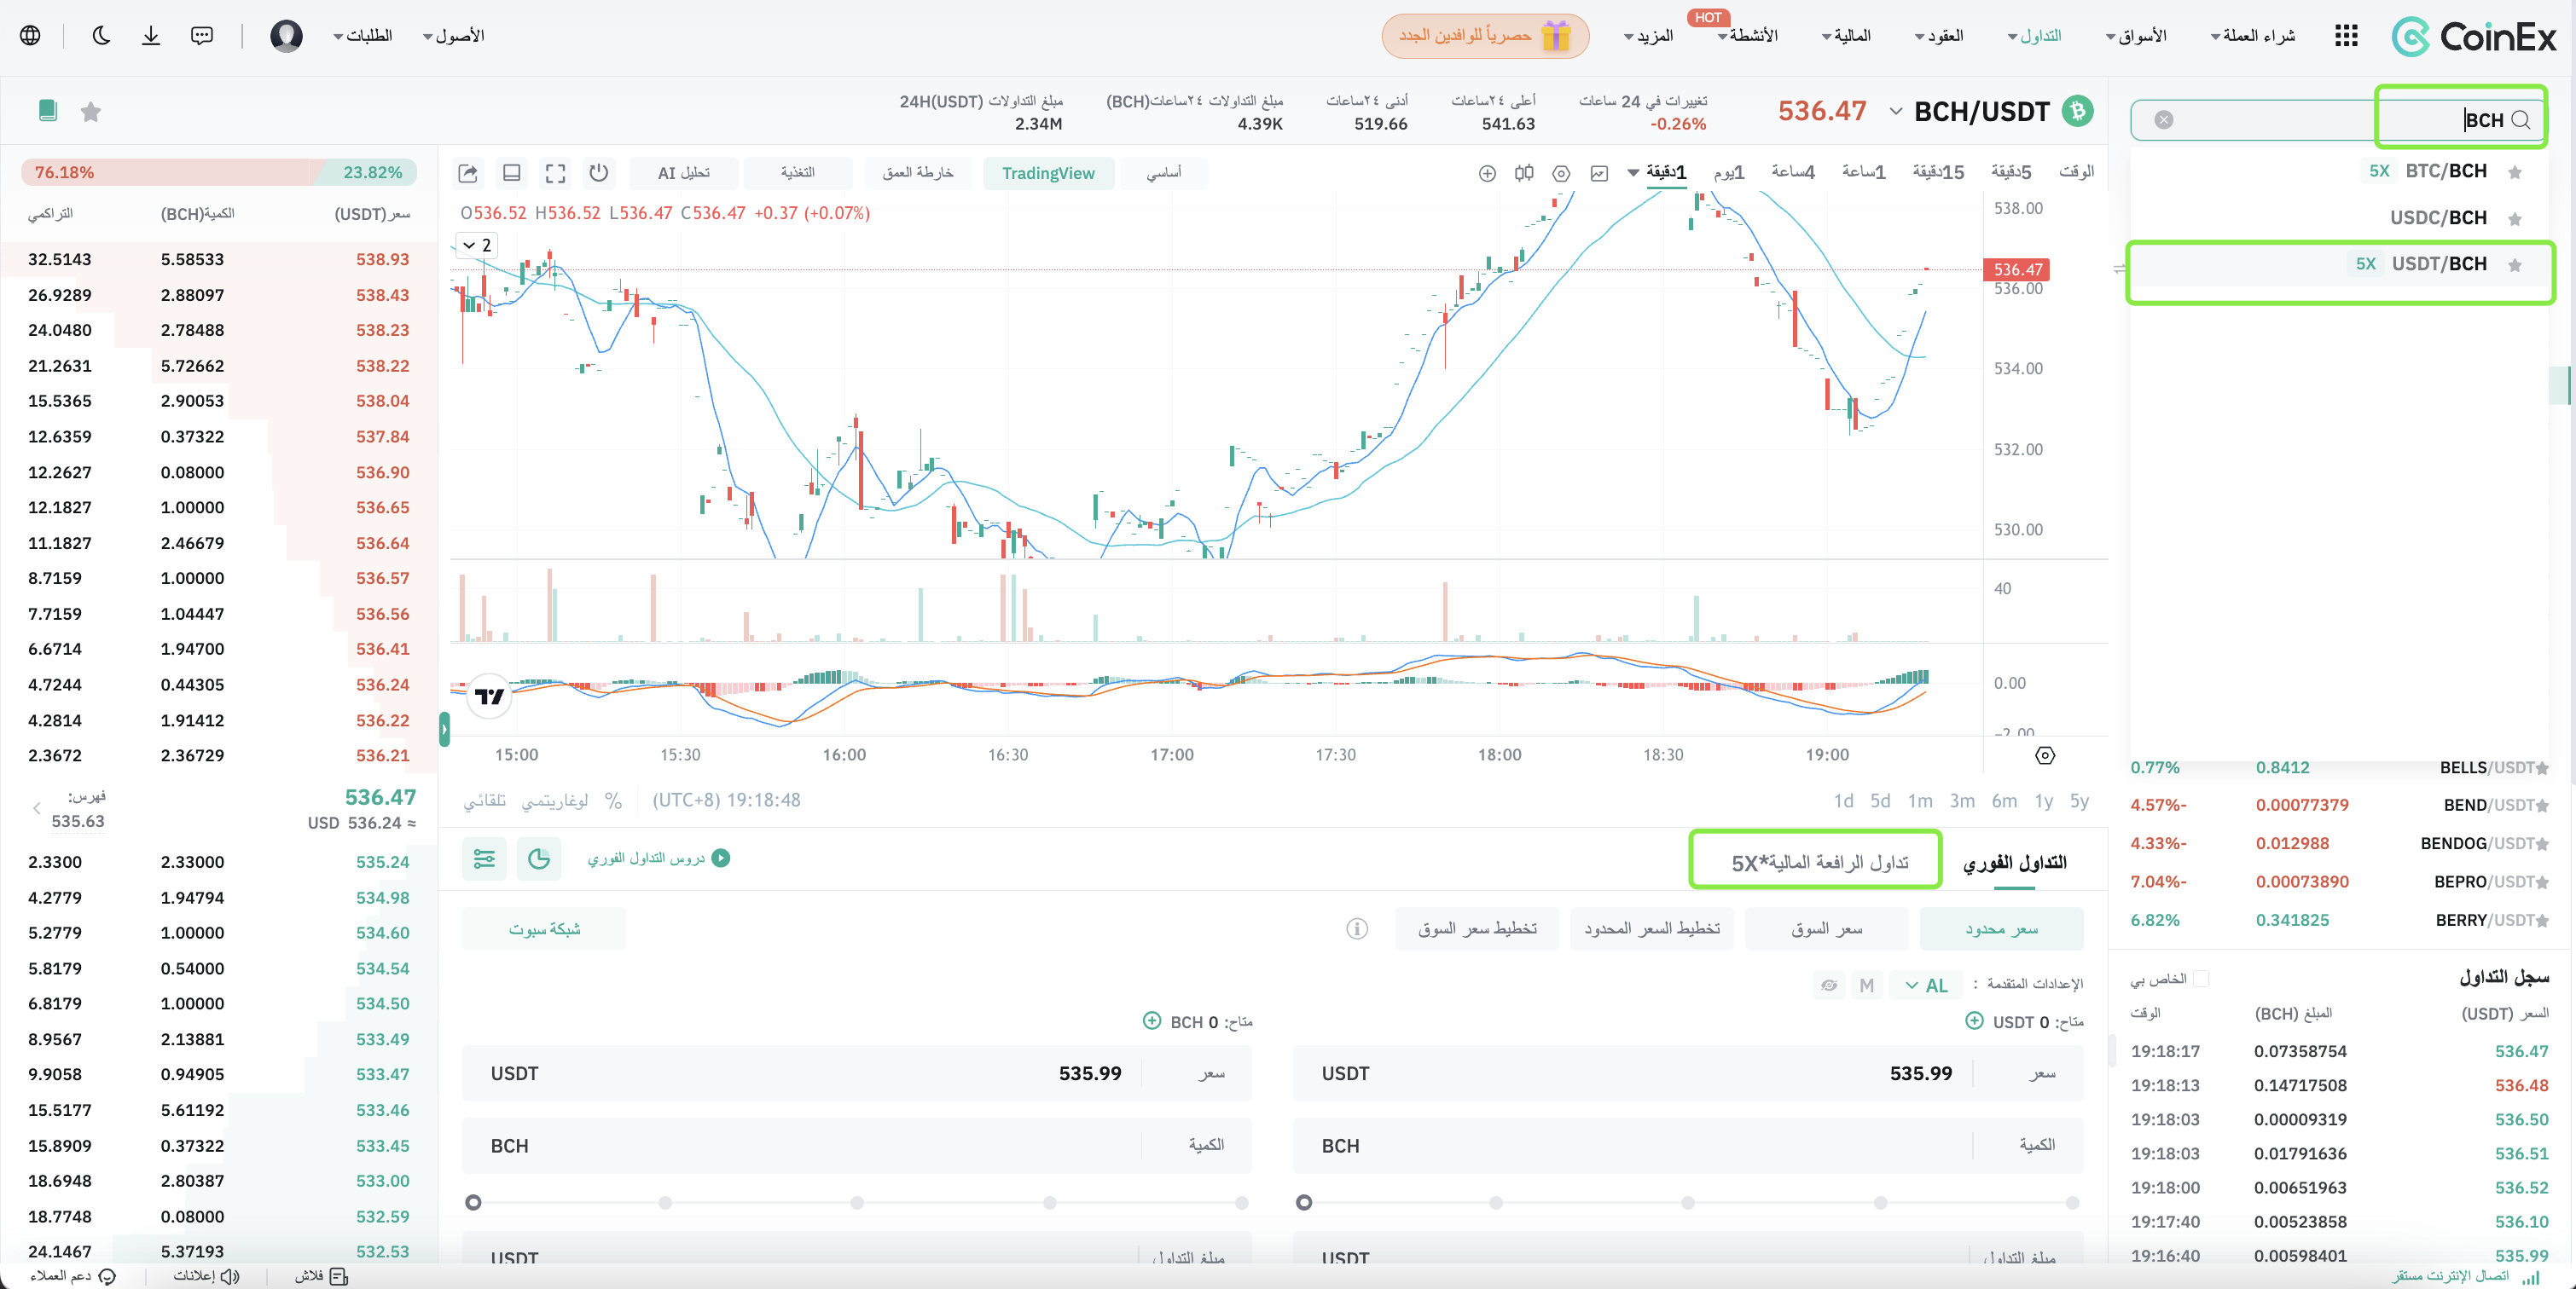Expand the المالية finance menu

[1846, 36]
